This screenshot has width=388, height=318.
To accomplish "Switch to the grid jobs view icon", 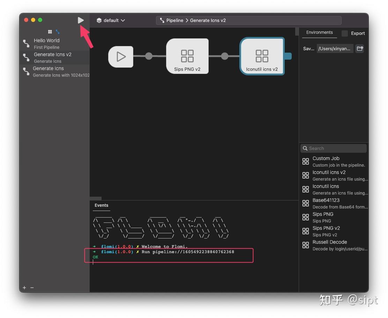I will (50, 32).
